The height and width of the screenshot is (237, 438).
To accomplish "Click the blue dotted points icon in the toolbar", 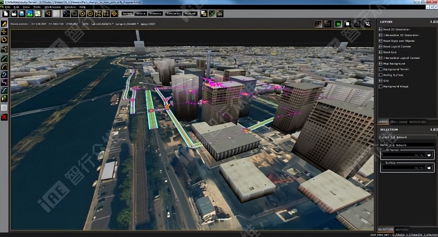I will coord(66,14).
